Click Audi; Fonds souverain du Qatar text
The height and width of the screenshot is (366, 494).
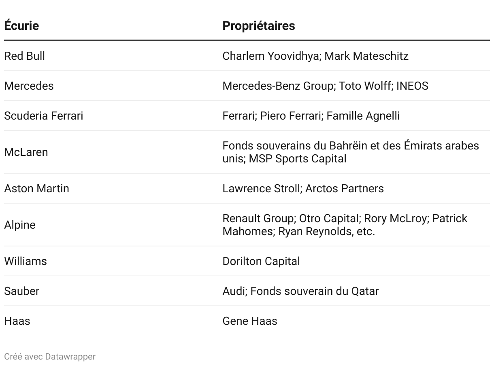(300, 291)
